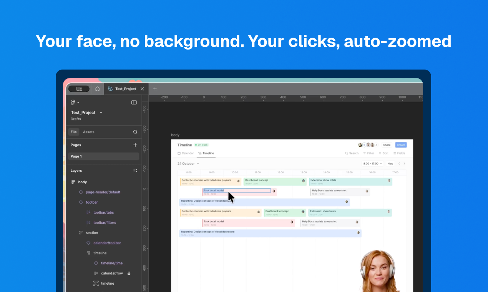Open the Fields option
This screenshot has width=488, height=292.
399,153
